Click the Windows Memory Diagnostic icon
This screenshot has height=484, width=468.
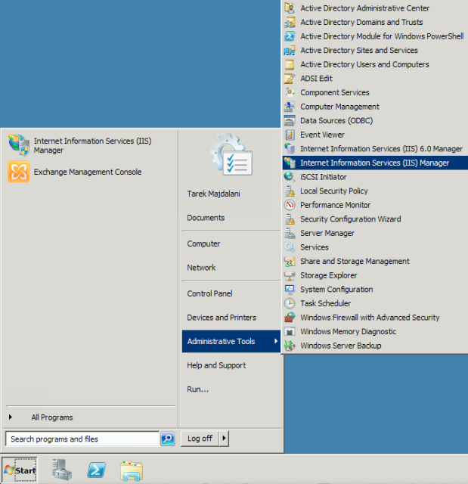pyautogui.click(x=290, y=331)
